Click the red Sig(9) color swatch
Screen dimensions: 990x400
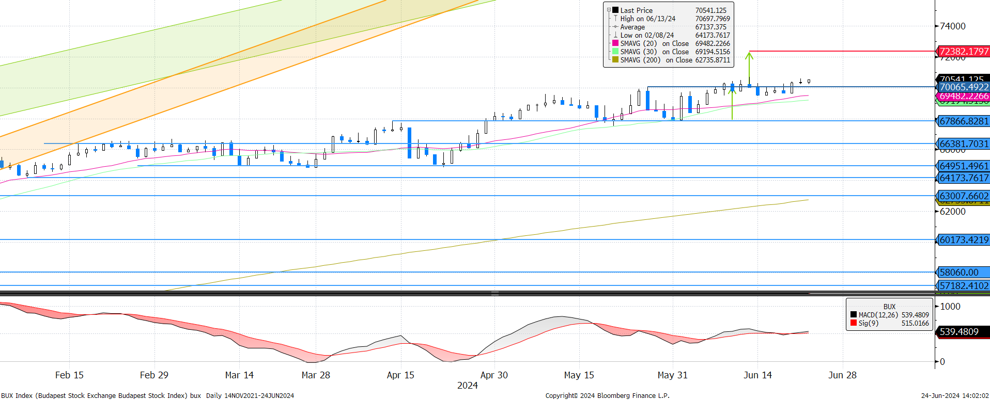(x=853, y=323)
